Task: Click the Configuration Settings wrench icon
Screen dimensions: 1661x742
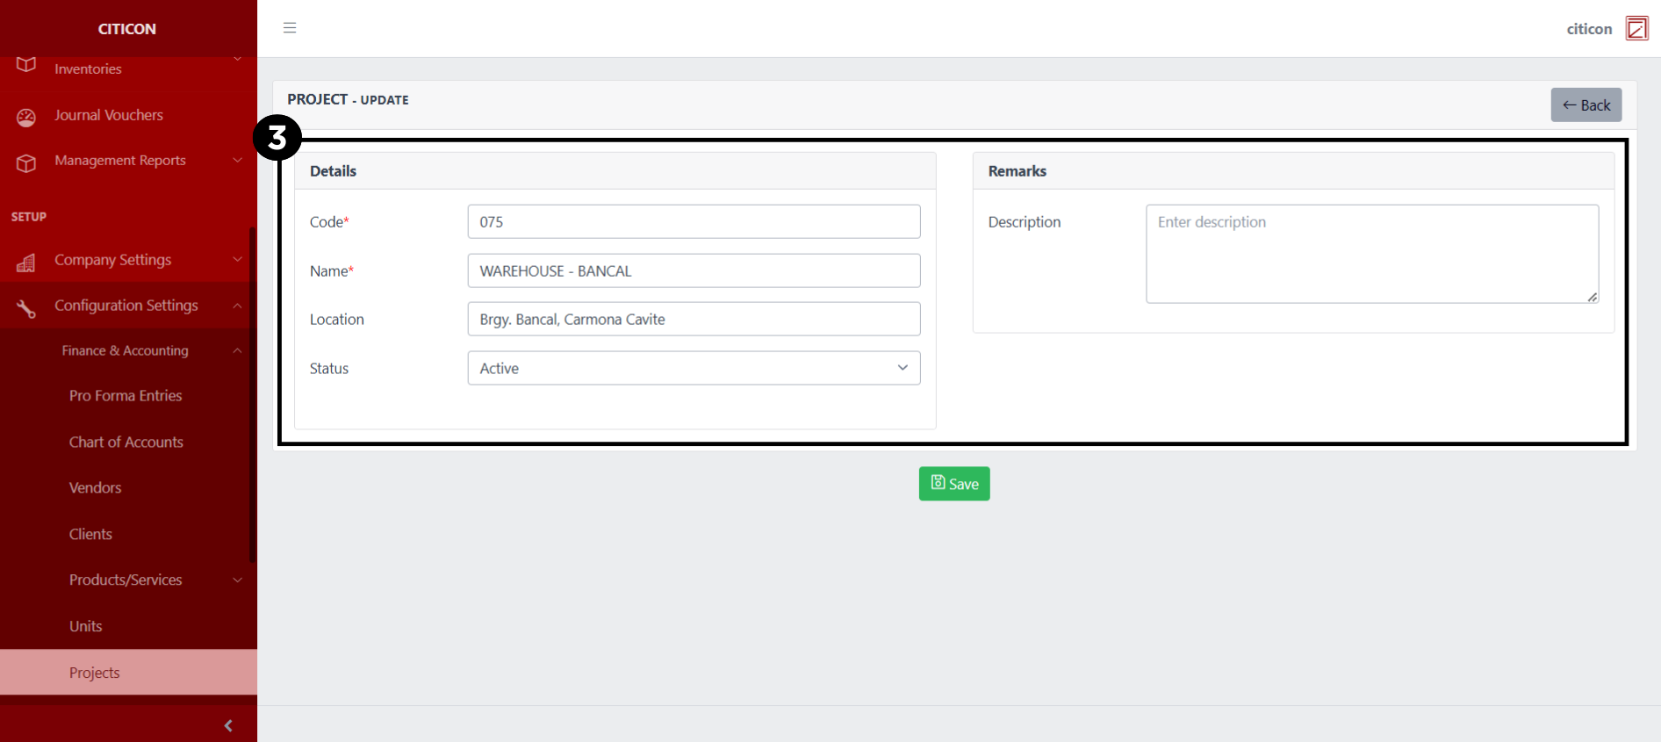Action: [x=26, y=307]
